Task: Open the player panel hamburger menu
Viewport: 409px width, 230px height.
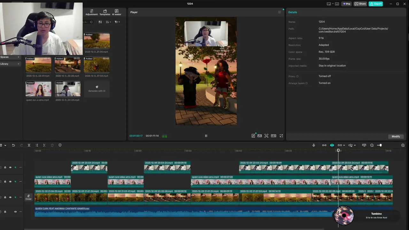Action: (x=279, y=12)
